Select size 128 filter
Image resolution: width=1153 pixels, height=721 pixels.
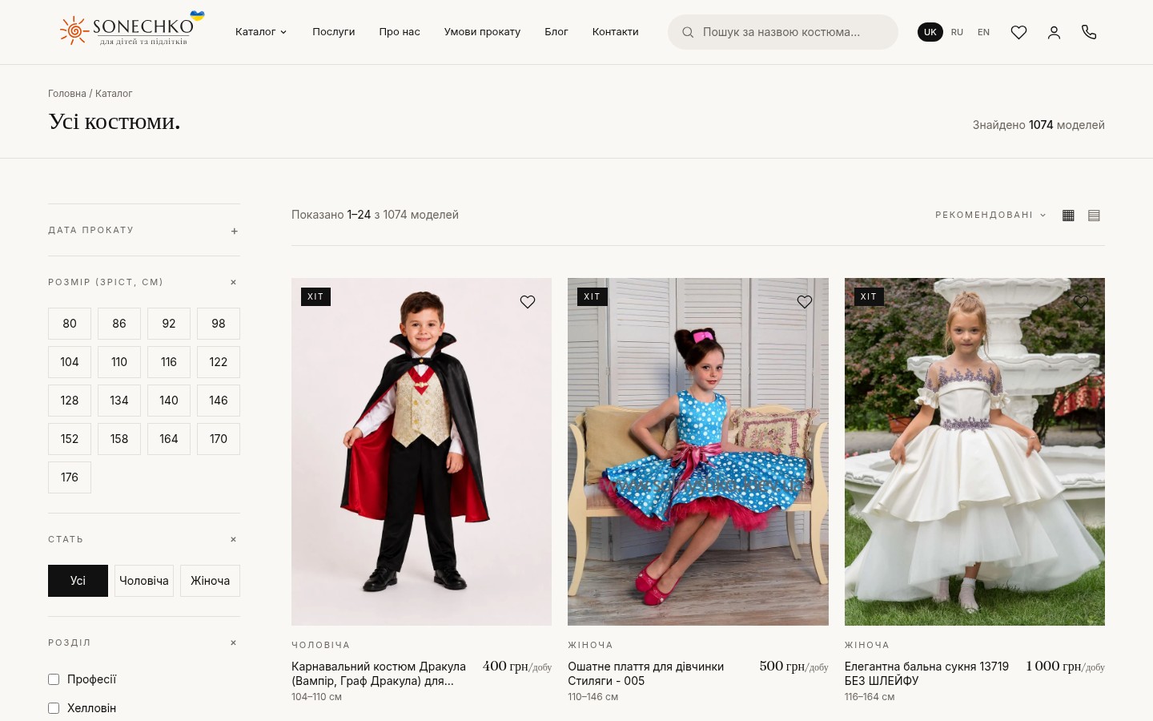[70, 401]
